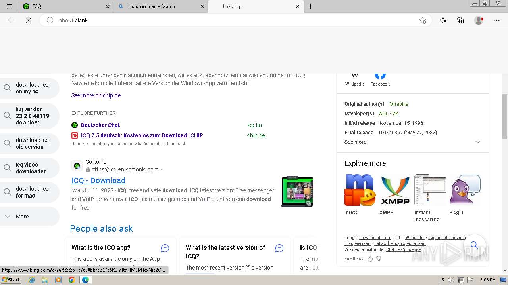Open media player taskbar icon
The image size is (508, 285).
pyautogui.click(x=58, y=280)
